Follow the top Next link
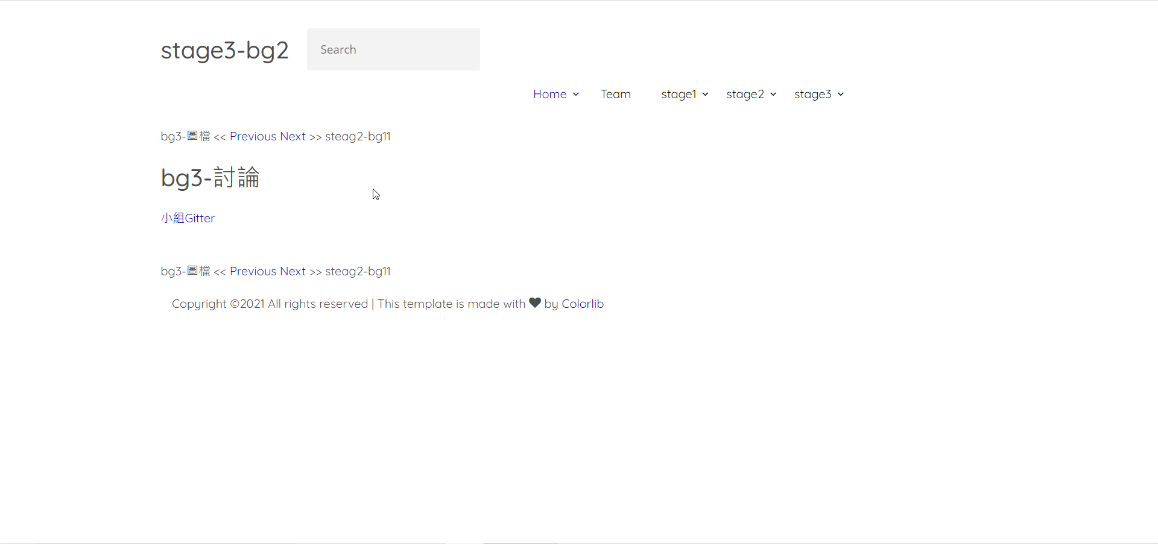1158x544 pixels. [x=293, y=136]
